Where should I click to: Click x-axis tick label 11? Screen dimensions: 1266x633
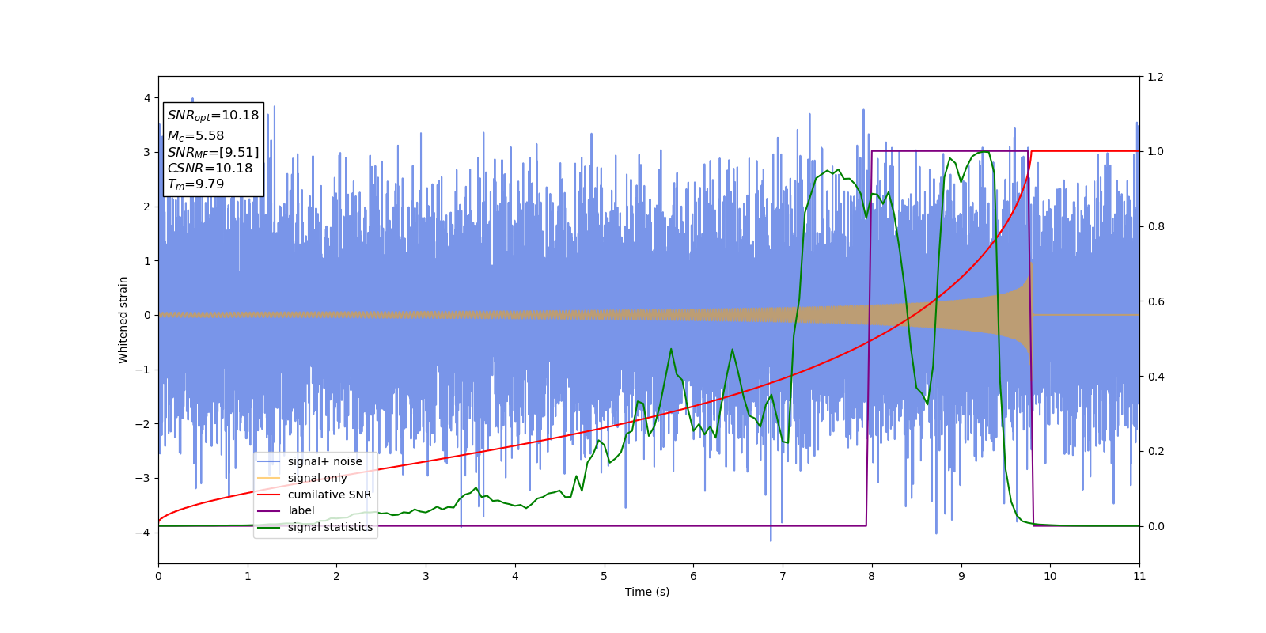(x=1139, y=576)
